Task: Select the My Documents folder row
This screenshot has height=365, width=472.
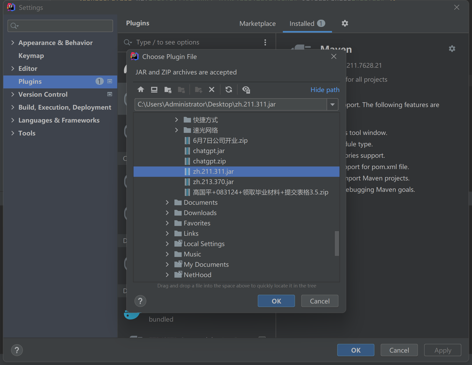Action: (236, 264)
